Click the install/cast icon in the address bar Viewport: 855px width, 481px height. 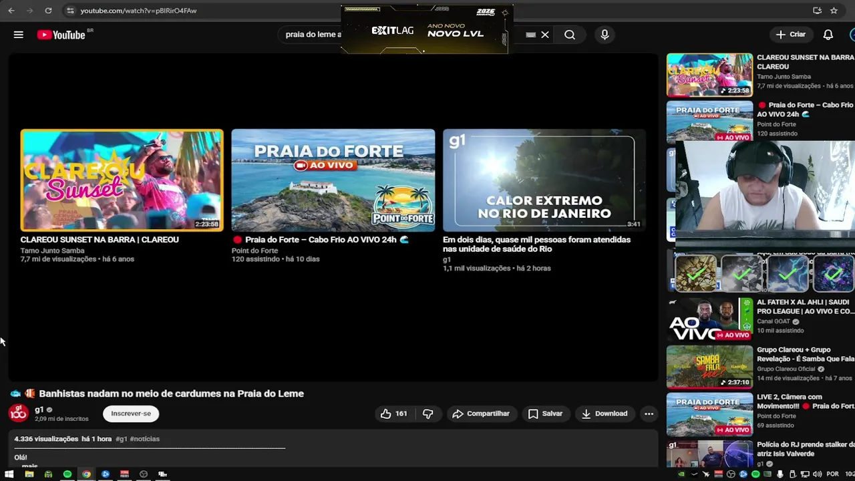tap(817, 11)
